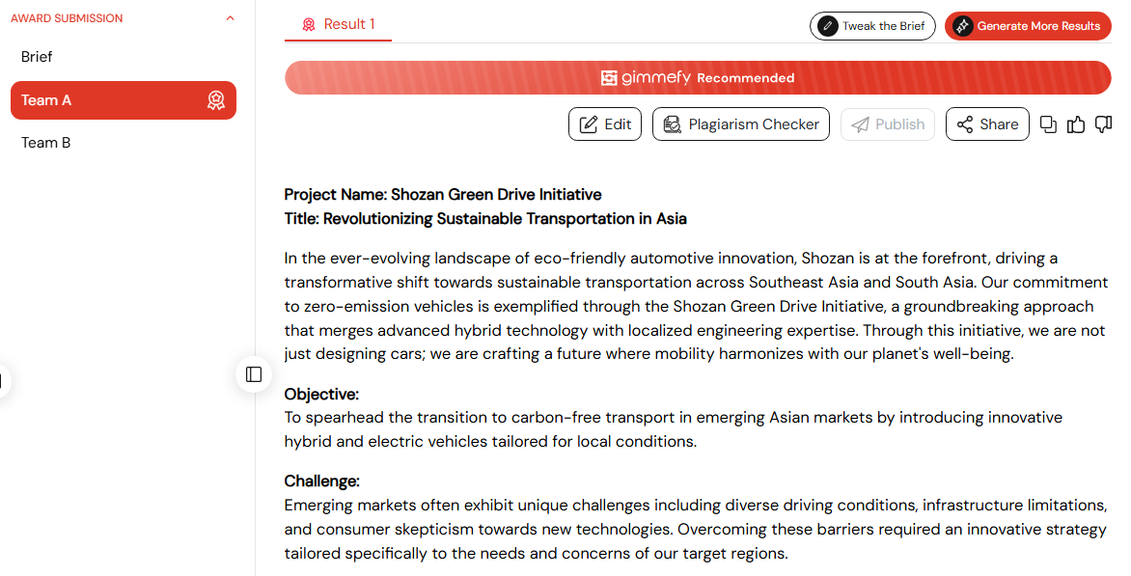Click the thumbs up icon
1131x576 pixels.
pyautogui.click(x=1075, y=124)
